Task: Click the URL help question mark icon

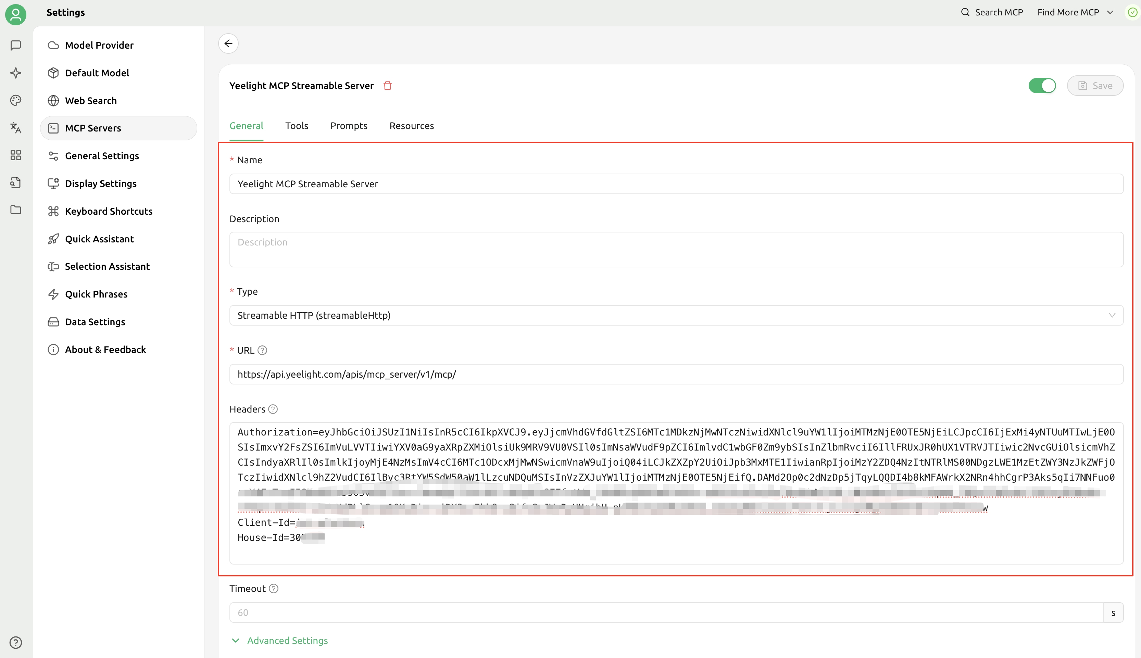Action: coord(262,350)
